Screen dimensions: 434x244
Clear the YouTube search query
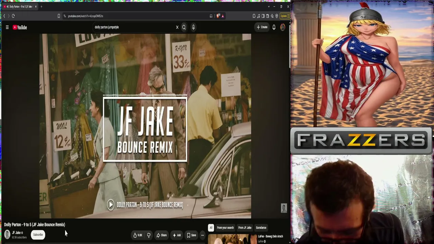coord(177,27)
